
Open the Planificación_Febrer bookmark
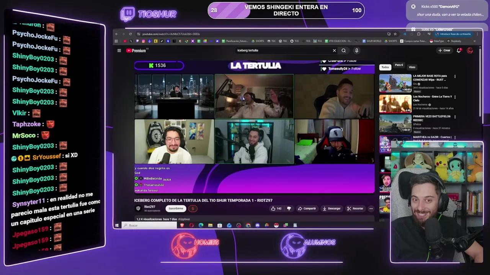tap(235, 41)
